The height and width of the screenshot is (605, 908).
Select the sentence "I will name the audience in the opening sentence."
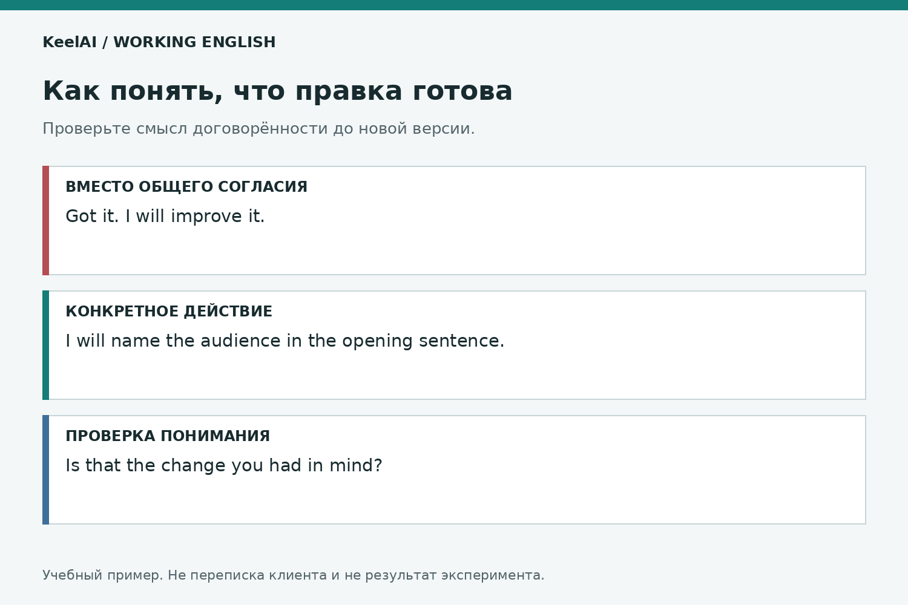[x=285, y=341]
